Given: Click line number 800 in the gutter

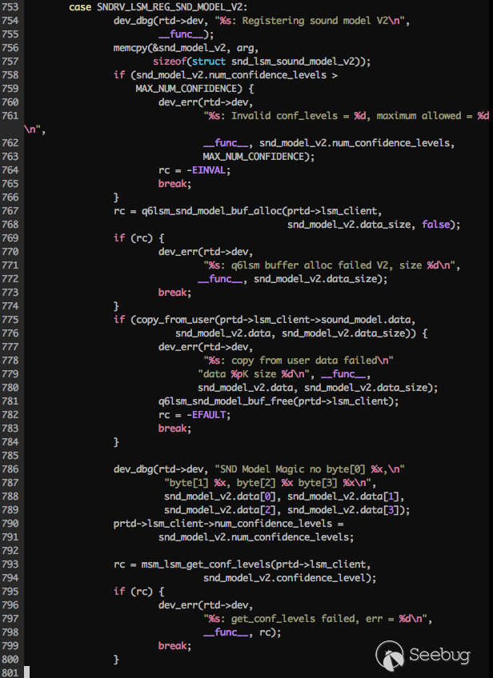Looking at the screenshot, I should click(11, 659).
